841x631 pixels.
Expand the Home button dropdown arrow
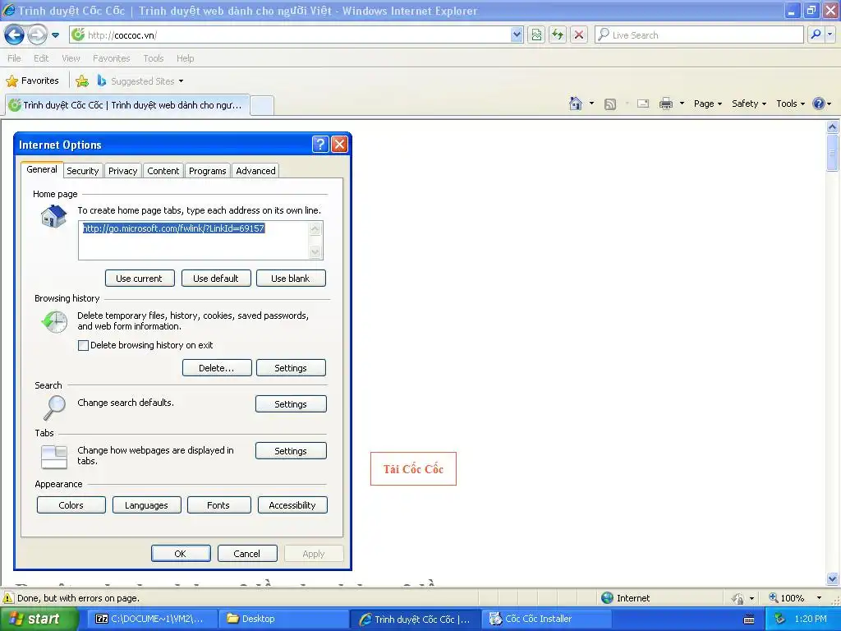591,104
